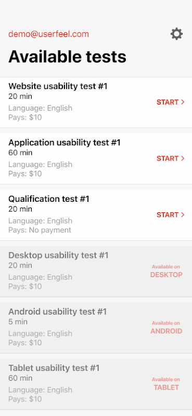Select the Qualification test #1 title
This screenshot has height=416, width=192.
[49, 199]
